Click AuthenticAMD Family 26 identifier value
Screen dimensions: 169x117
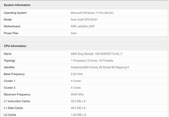100,67
